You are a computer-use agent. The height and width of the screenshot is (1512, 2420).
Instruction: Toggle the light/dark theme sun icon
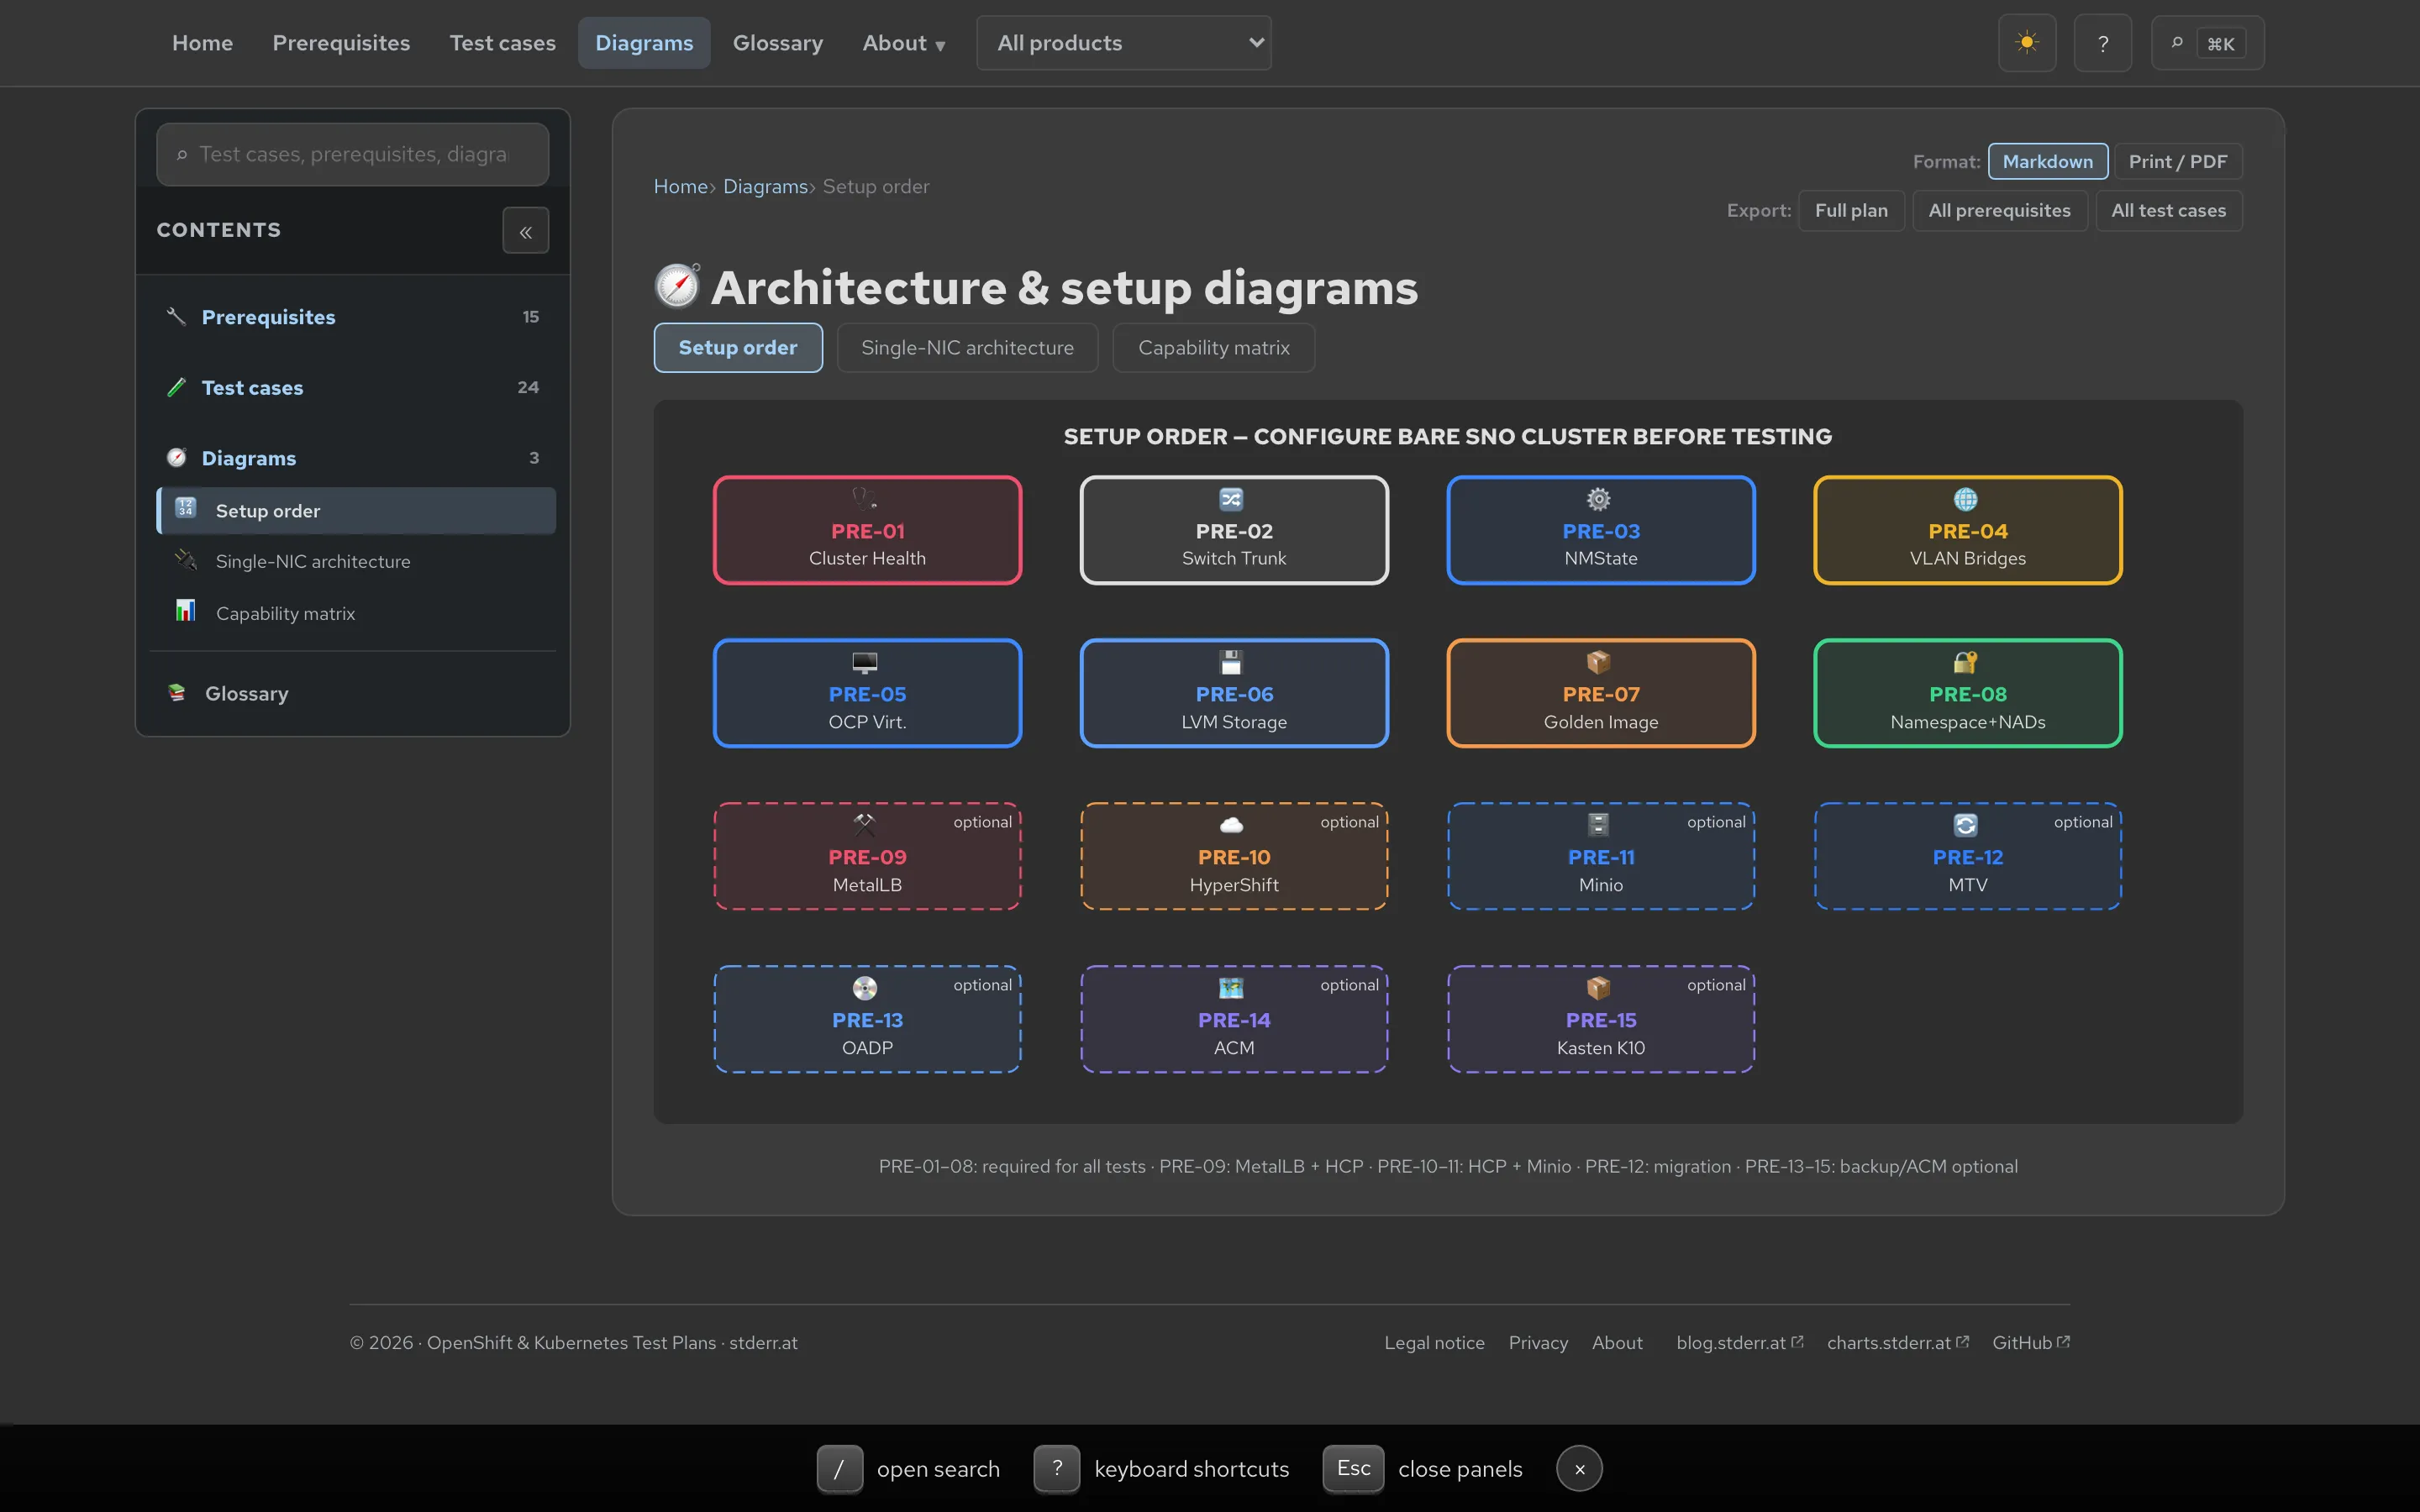click(2027, 43)
